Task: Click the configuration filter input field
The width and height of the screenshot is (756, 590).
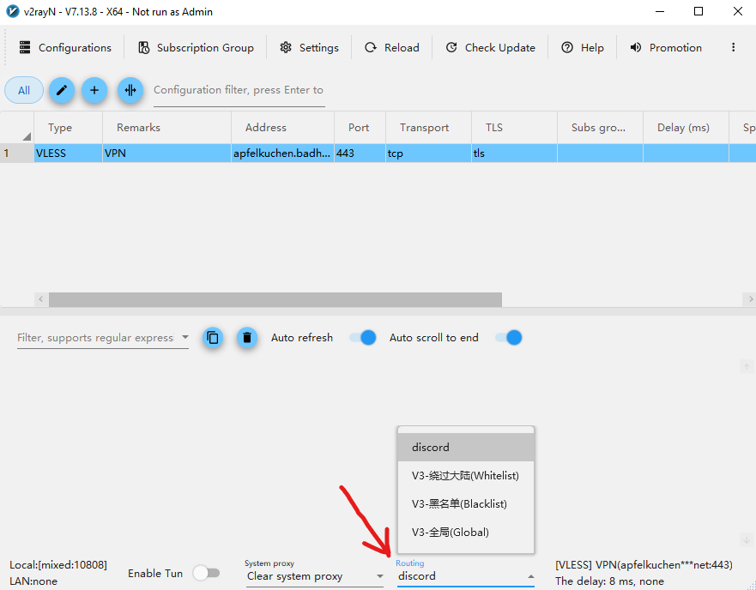Action: coord(239,90)
